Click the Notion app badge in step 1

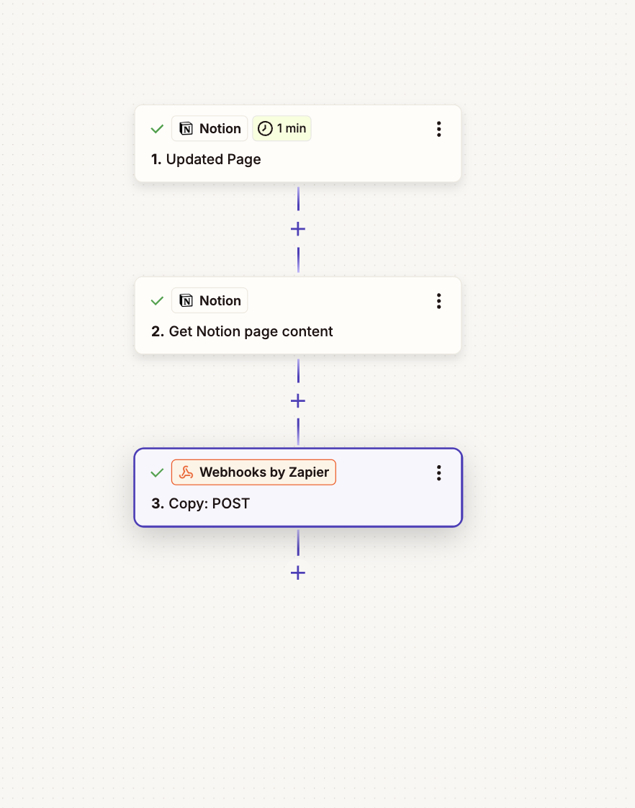(210, 129)
